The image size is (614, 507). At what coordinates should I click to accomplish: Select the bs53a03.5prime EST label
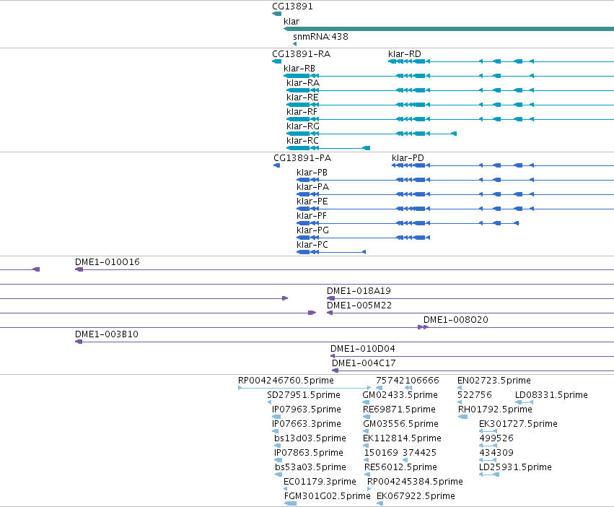pyautogui.click(x=310, y=467)
